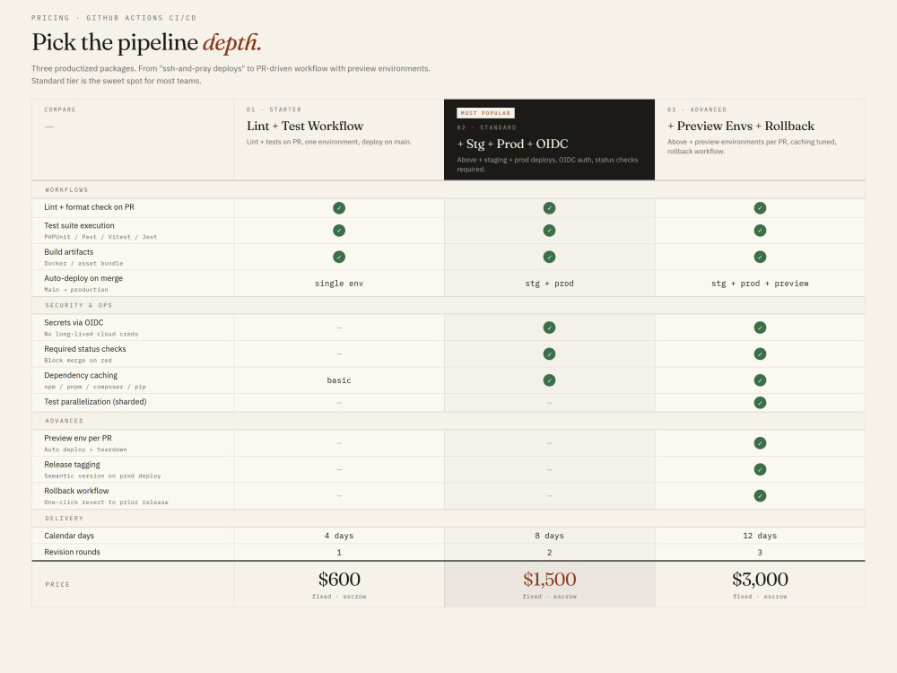Click Advanced checkmark for Preview env per PR
The image size is (897, 673).
point(760,443)
